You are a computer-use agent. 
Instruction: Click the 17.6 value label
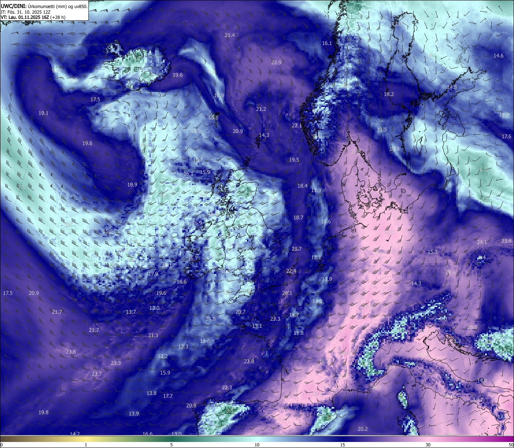click(507, 137)
